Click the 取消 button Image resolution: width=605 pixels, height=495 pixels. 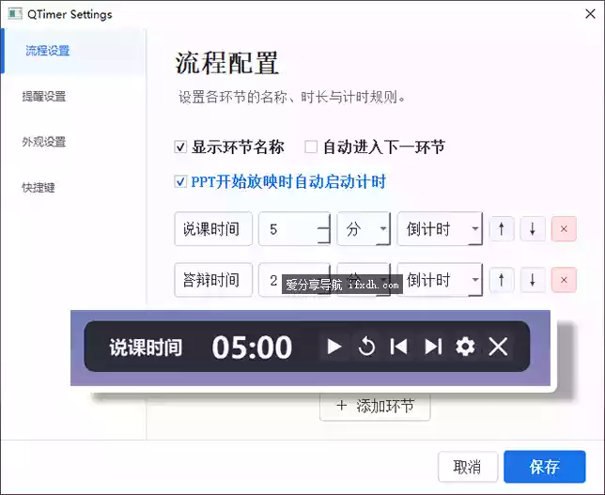tap(468, 467)
